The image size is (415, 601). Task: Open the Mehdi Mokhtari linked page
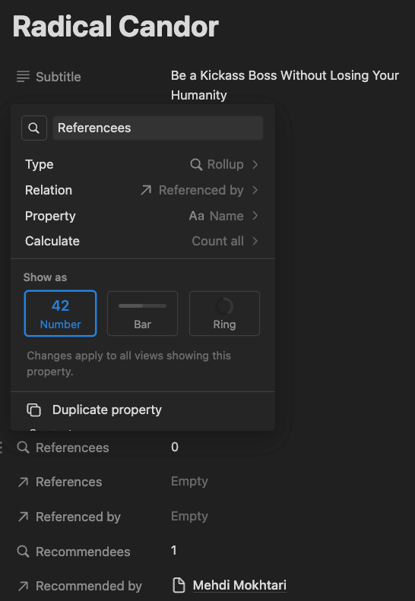pos(239,585)
